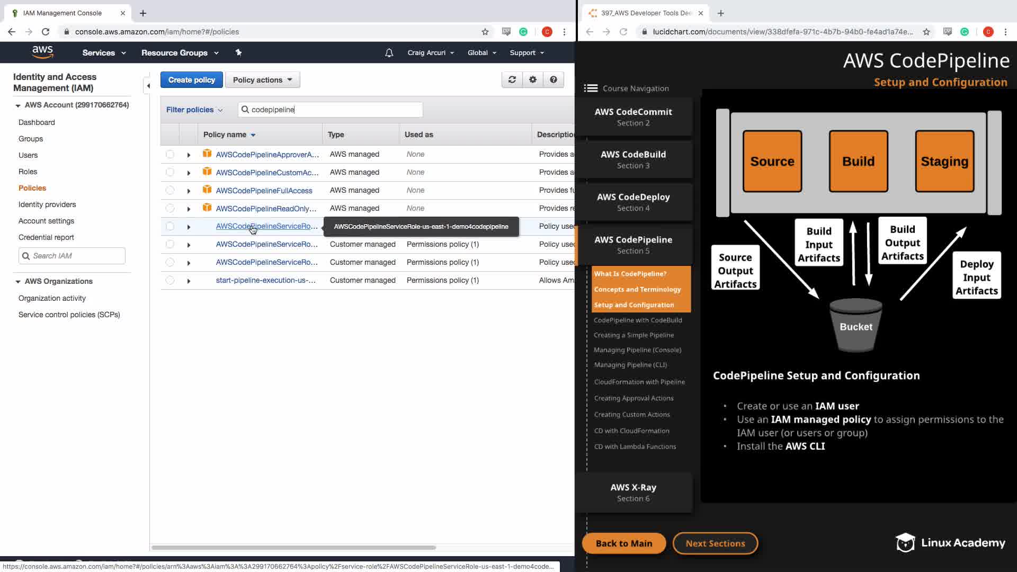Open the table settings gear icon
This screenshot has width=1017, height=572.
(532, 80)
